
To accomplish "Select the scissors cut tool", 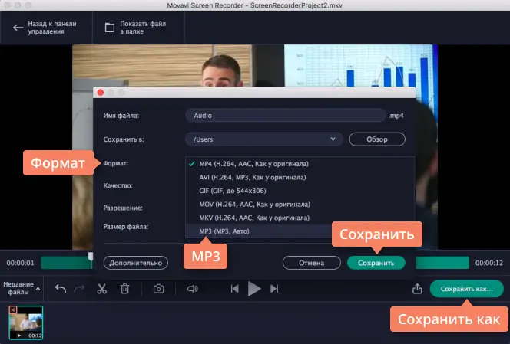I will (102, 289).
